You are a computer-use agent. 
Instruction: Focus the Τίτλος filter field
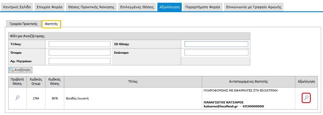pyautogui.click(x=79, y=44)
